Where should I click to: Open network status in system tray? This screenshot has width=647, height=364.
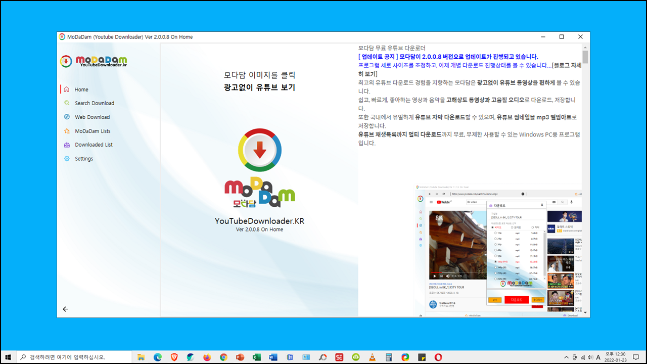[x=582, y=357]
